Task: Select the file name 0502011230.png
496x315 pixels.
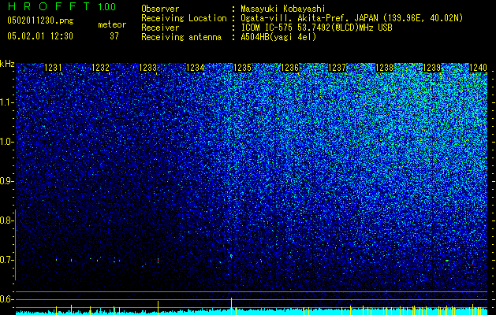Action: pos(40,20)
